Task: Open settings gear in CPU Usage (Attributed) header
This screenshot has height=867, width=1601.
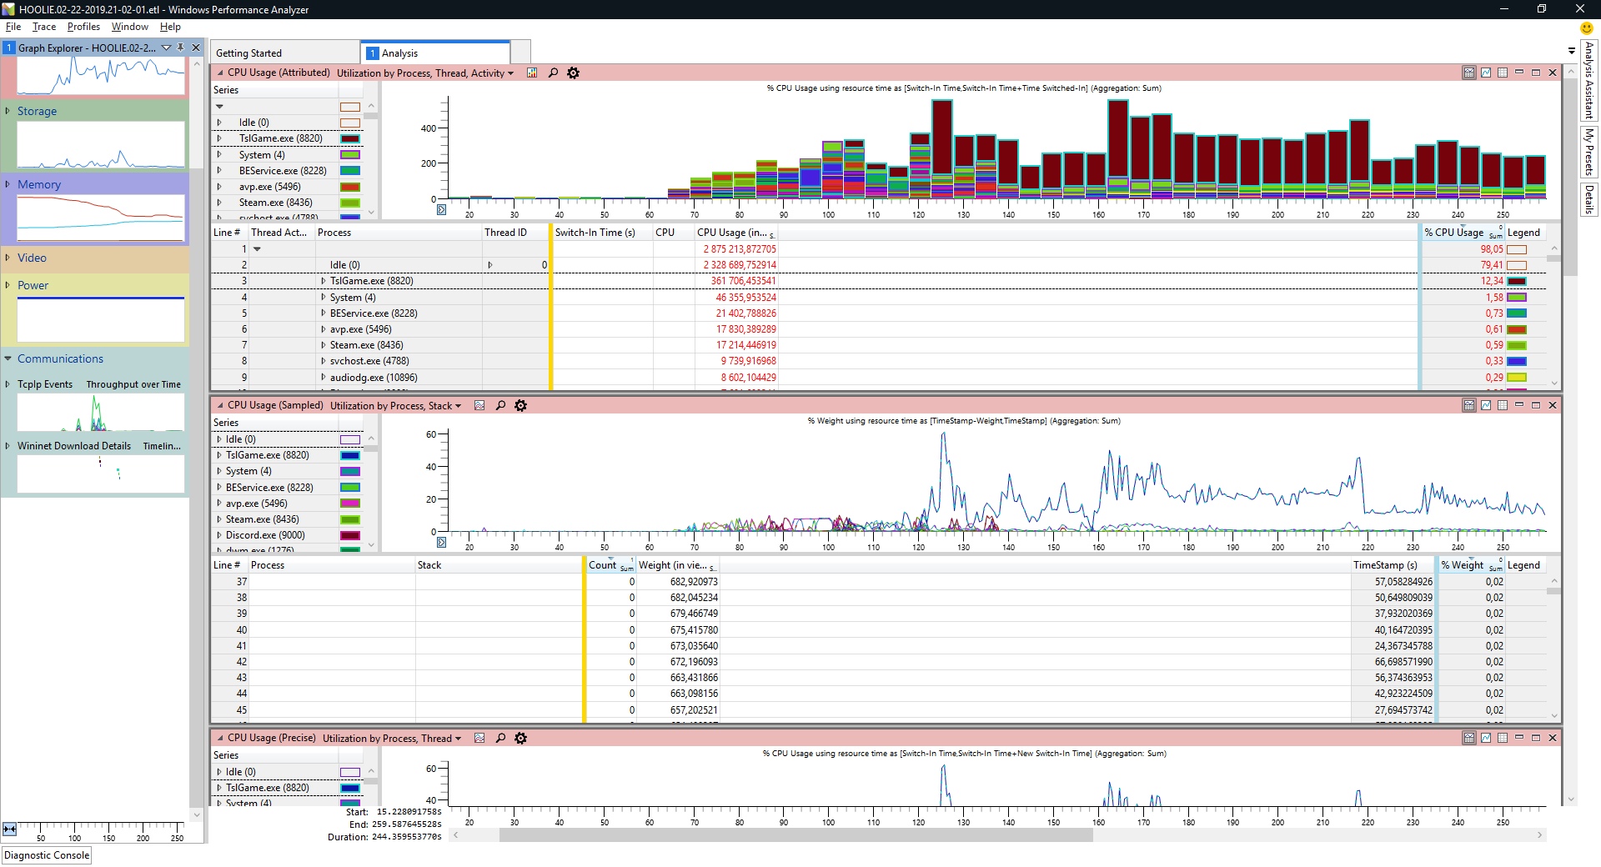Action: [574, 73]
